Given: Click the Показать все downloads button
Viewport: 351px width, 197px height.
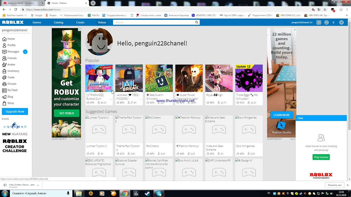Looking at the screenshot, I should tap(335, 185).
